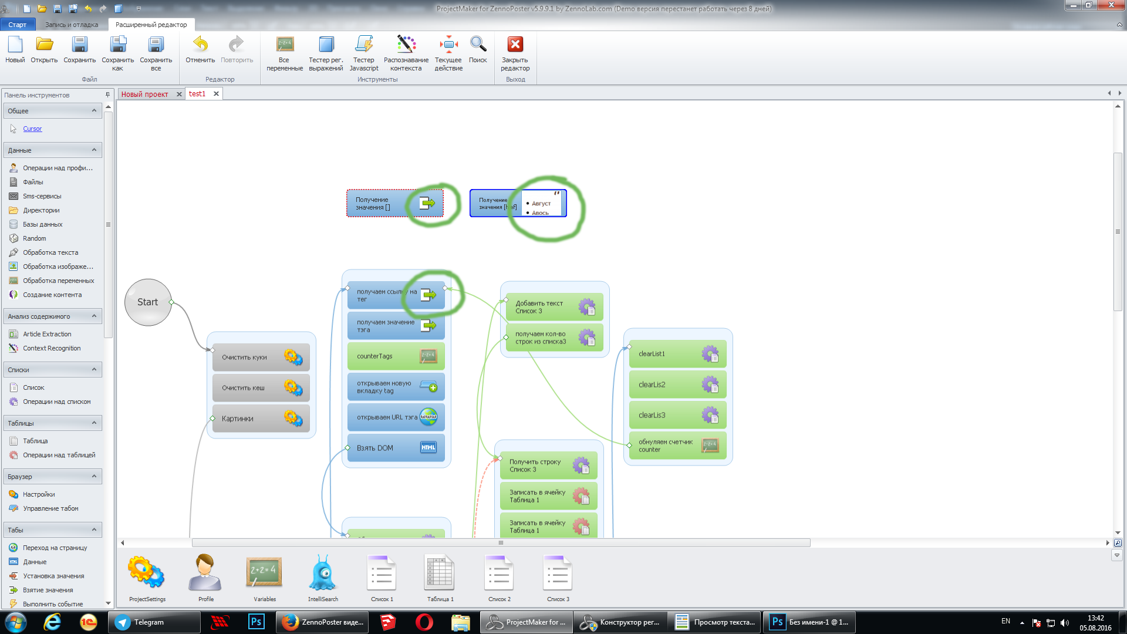Collapse the Таблицы toolbox section
1127x634 pixels.
click(x=94, y=423)
